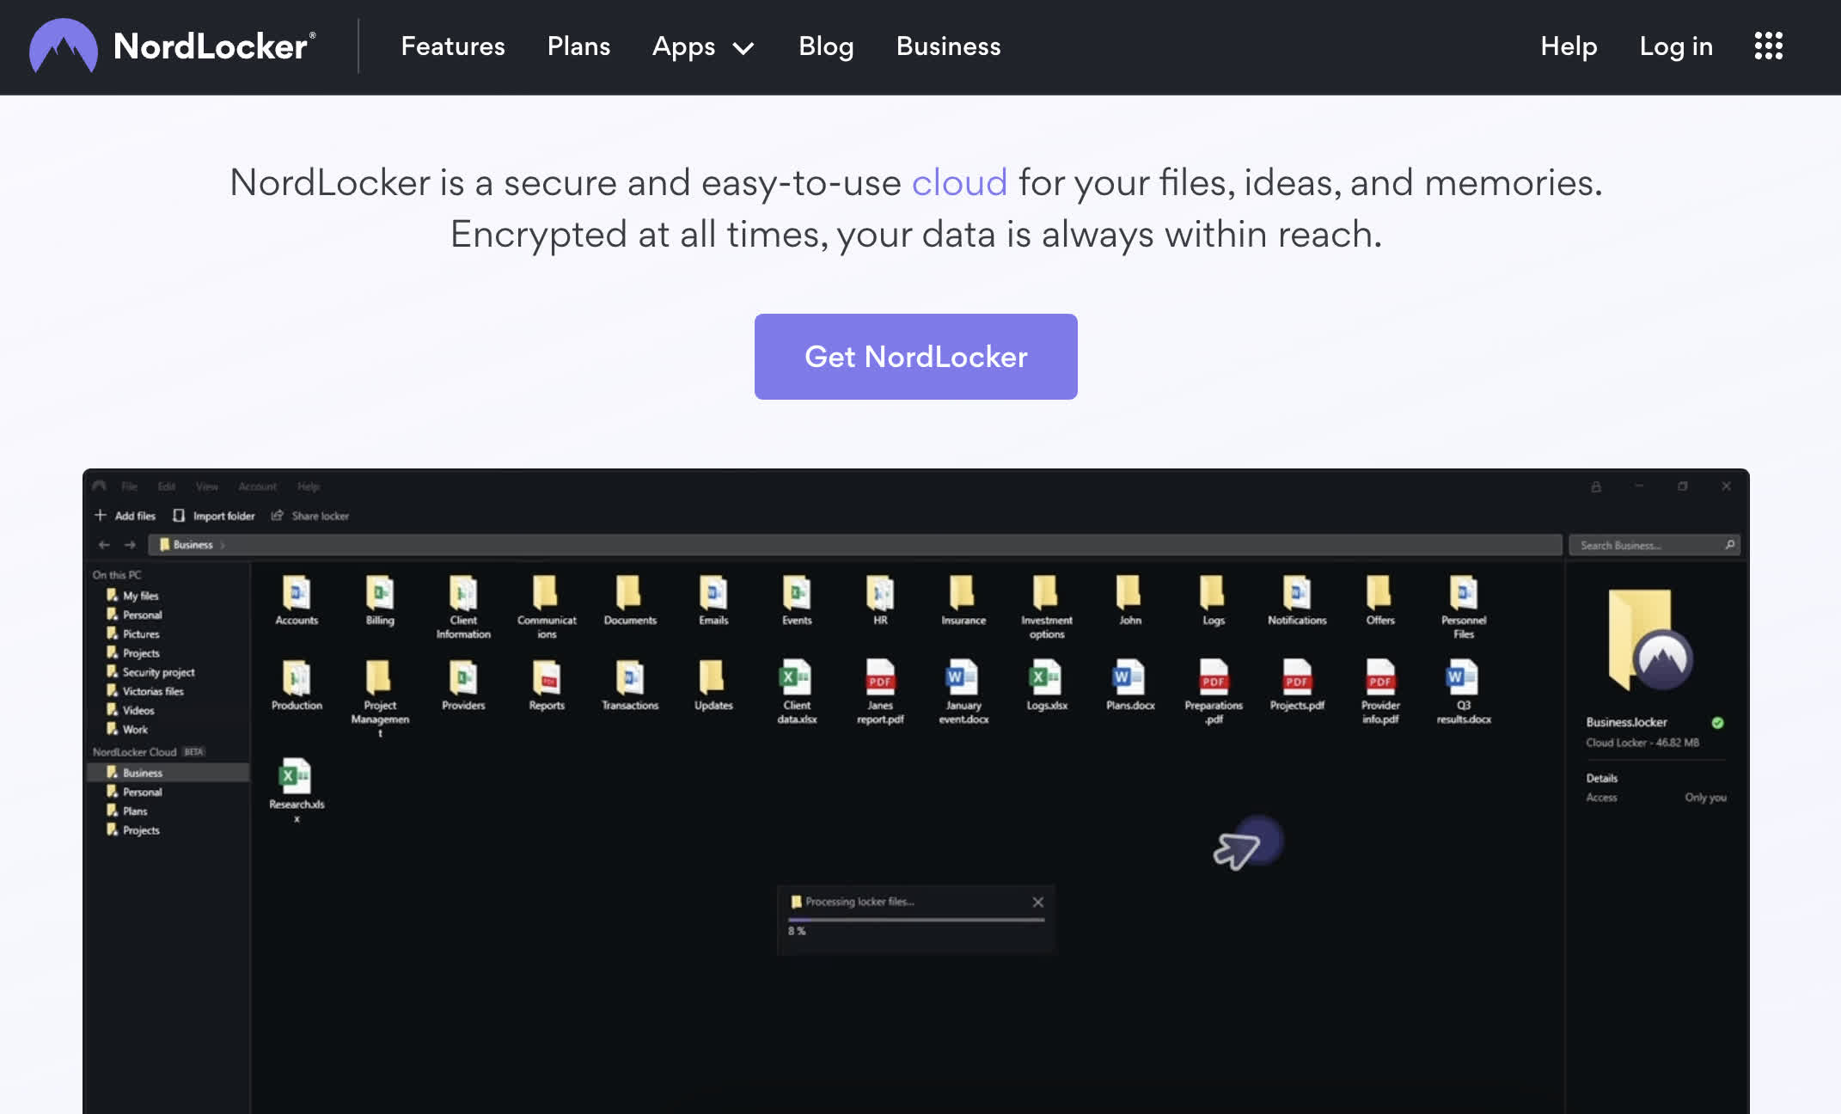Click the Get NordLocker button

pos(916,357)
